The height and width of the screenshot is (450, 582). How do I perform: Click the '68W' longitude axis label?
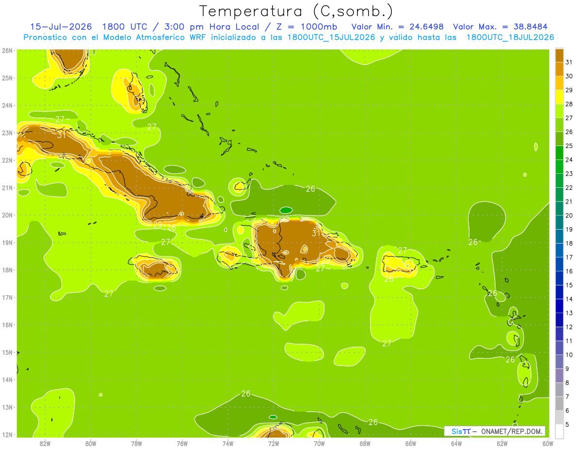pos(365,443)
